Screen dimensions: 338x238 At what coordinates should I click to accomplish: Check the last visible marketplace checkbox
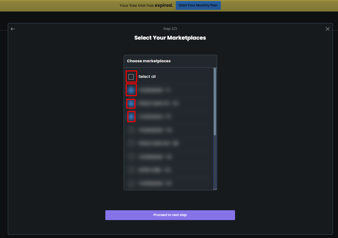(131, 183)
